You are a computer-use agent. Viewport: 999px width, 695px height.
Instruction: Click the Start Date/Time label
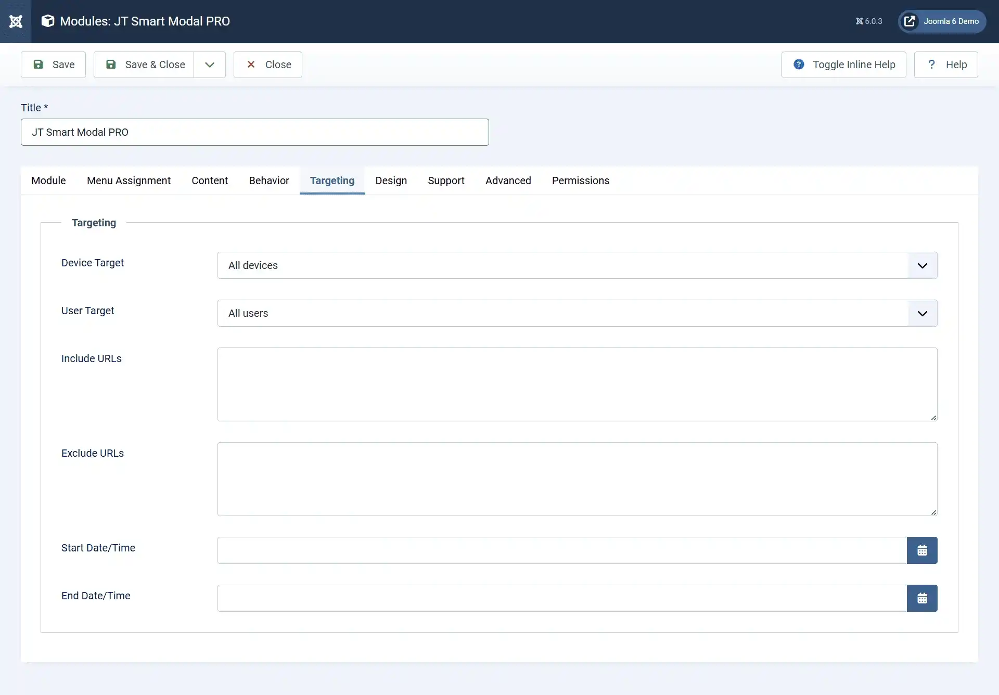point(98,548)
